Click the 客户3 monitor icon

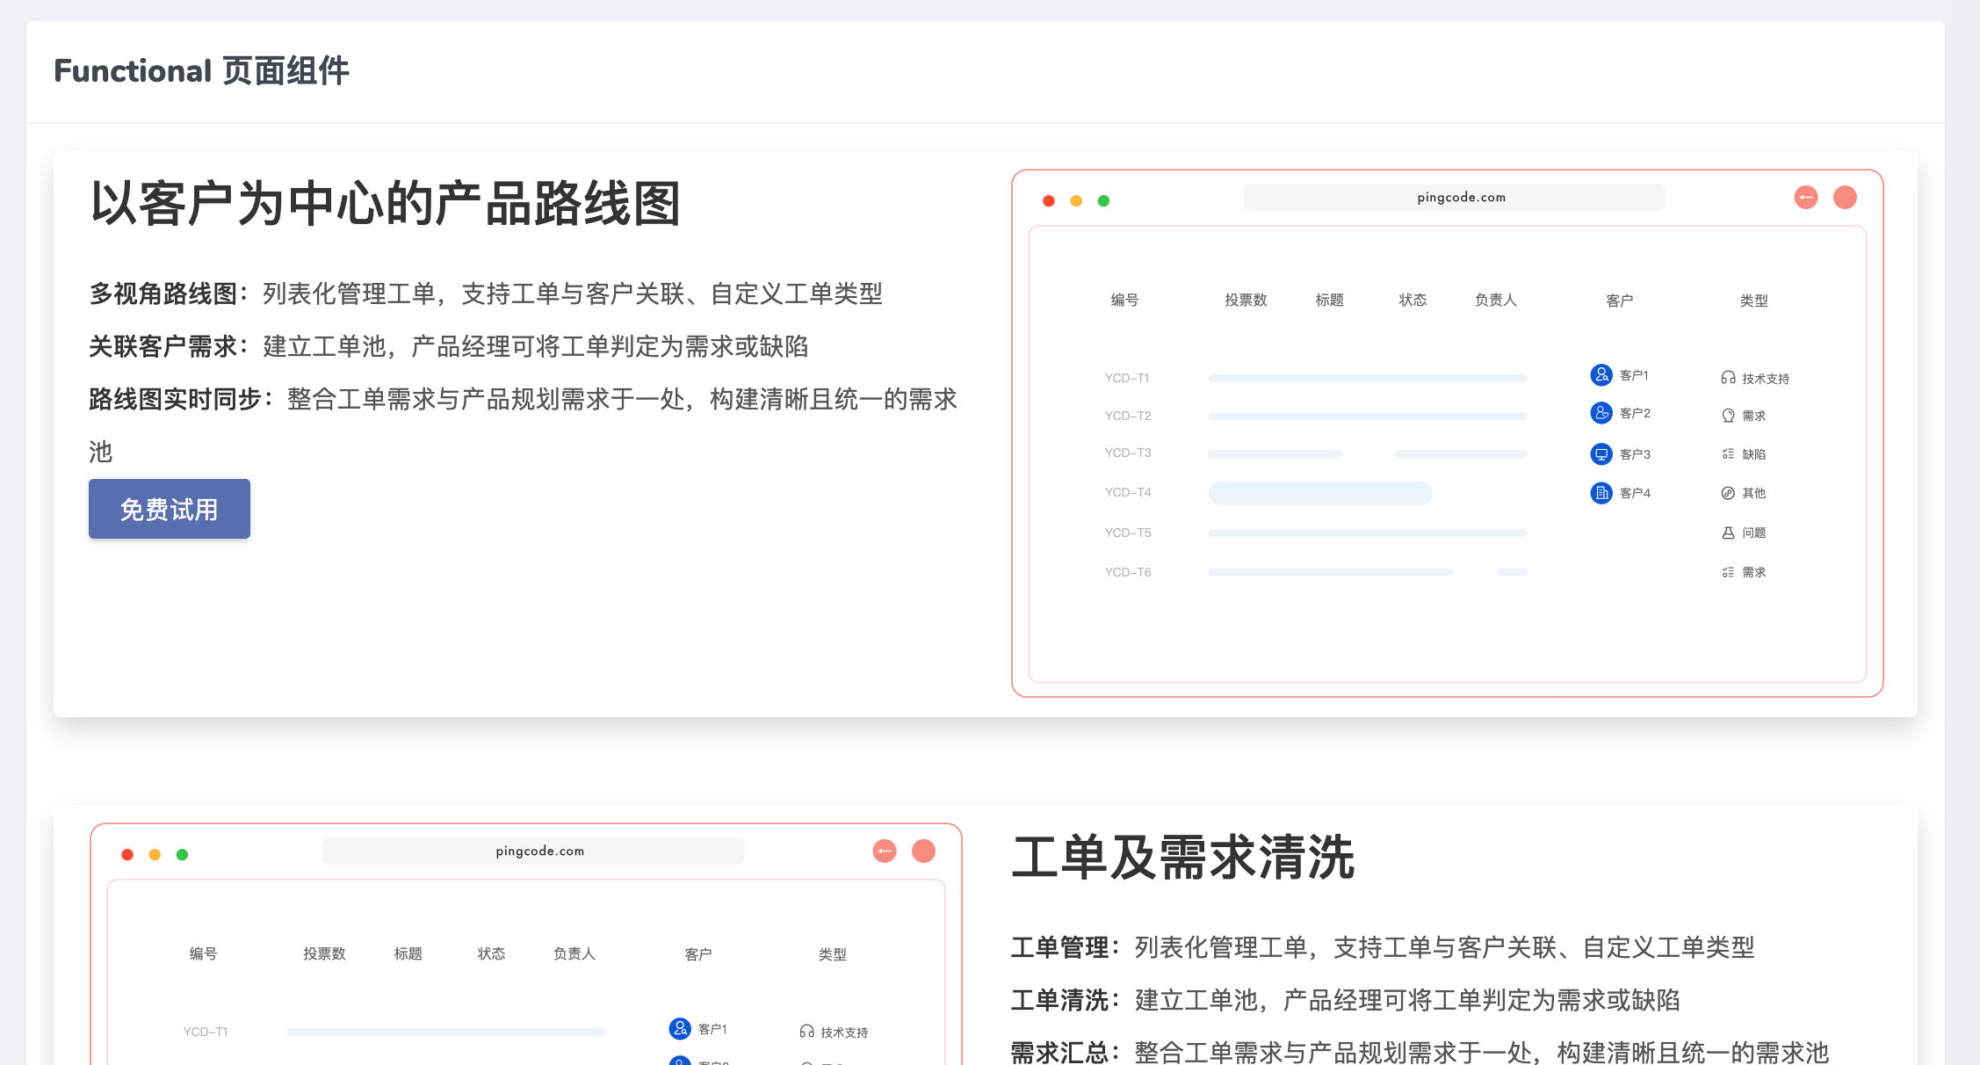pos(1601,454)
